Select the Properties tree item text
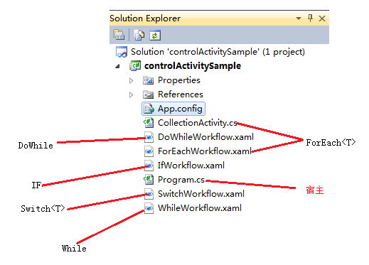The image size is (369, 265). click(x=179, y=80)
